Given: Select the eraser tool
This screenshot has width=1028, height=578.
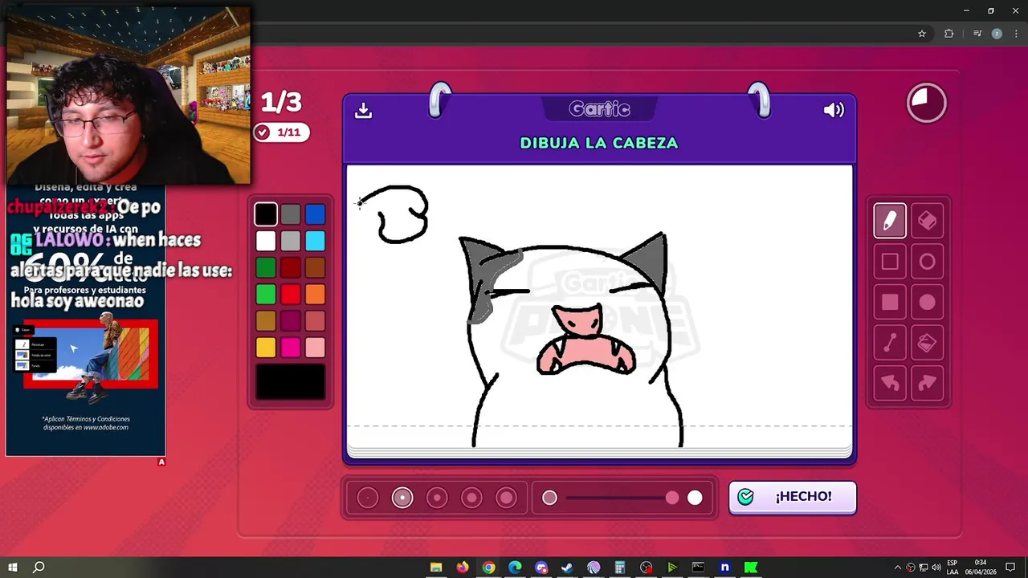Looking at the screenshot, I should tap(927, 221).
